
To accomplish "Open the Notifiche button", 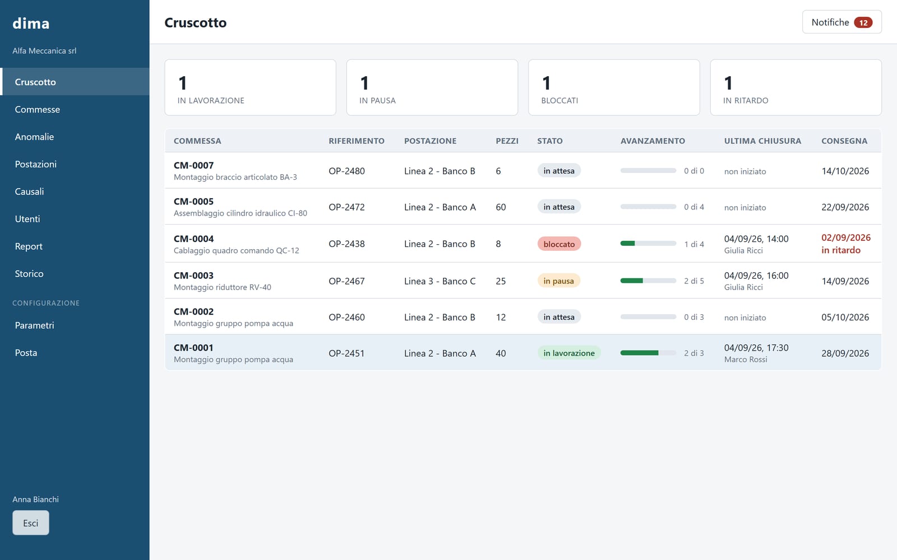I will click(x=841, y=22).
